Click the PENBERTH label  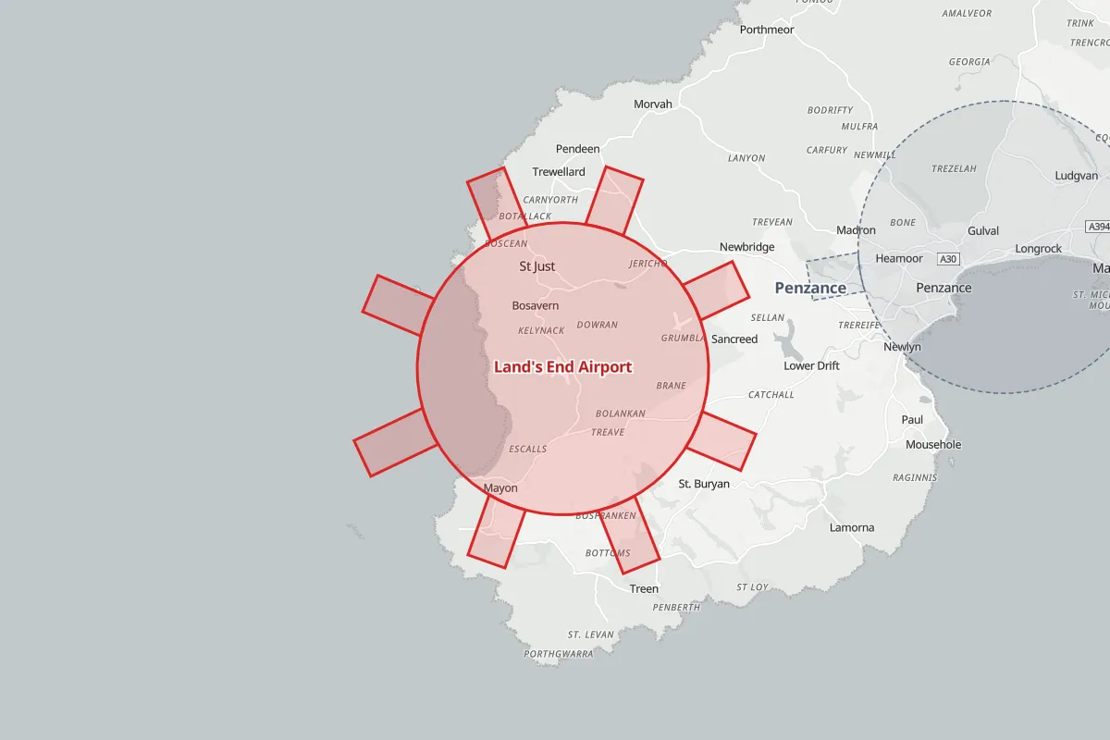(676, 608)
